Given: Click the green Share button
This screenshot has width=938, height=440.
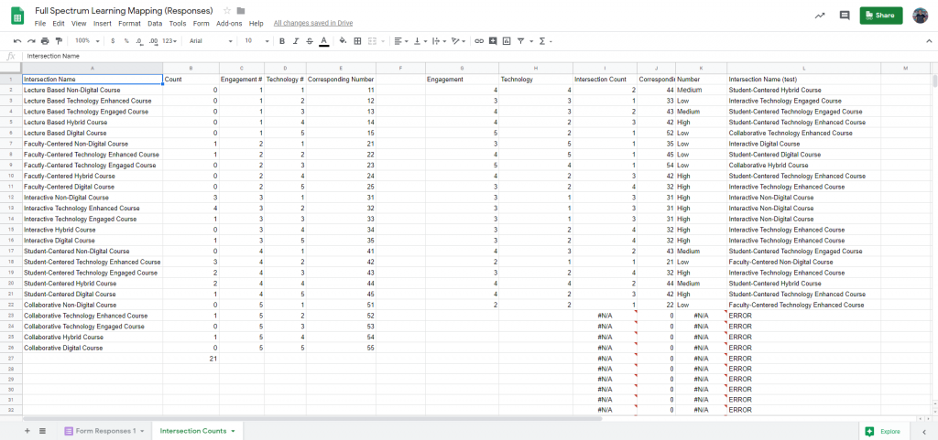Looking at the screenshot, I should 880,16.
